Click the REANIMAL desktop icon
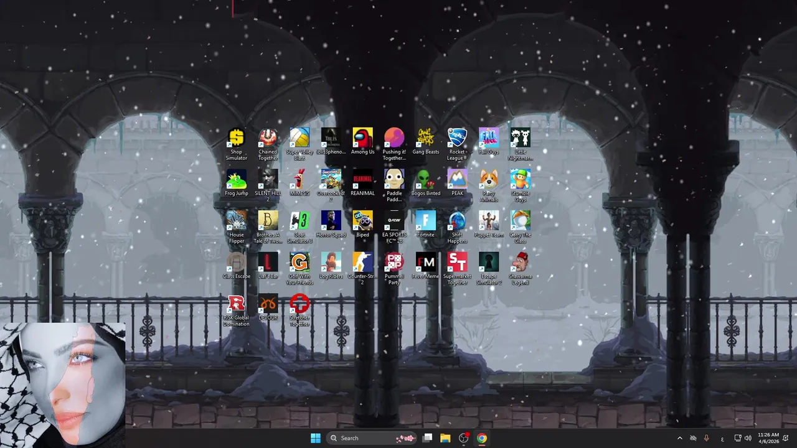 363,183
